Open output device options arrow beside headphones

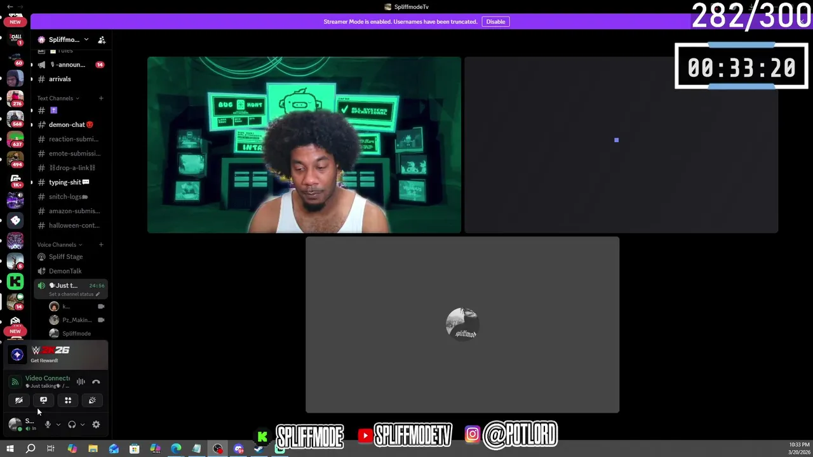coord(82,425)
